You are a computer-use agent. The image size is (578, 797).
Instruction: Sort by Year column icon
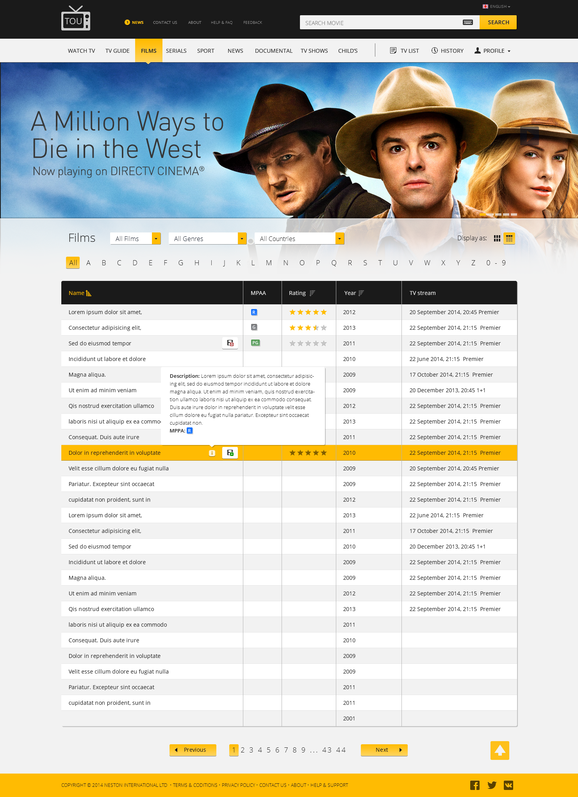click(x=361, y=293)
